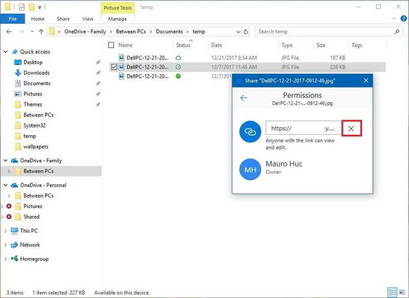Open the File menu
The height and width of the screenshot is (298, 409).
12,19
